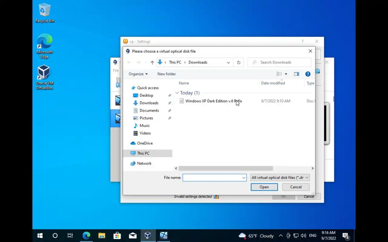Click Cancel in file chooser dialog
The width and height of the screenshot is (388, 242).
click(x=296, y=187)
